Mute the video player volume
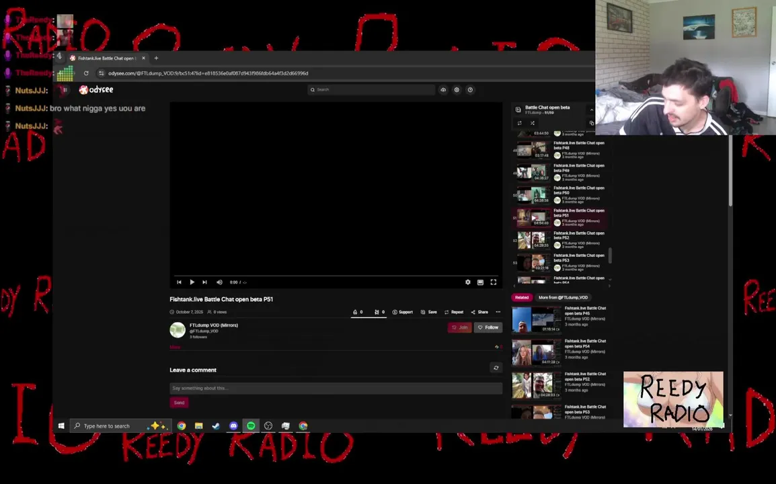The image size is (776, 484). 219,282
